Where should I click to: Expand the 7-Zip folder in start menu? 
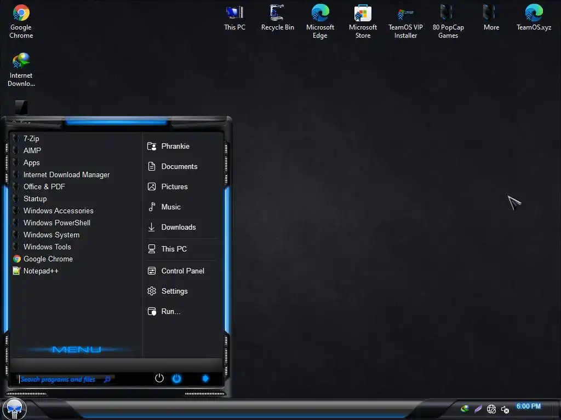[x=76, y=138]
